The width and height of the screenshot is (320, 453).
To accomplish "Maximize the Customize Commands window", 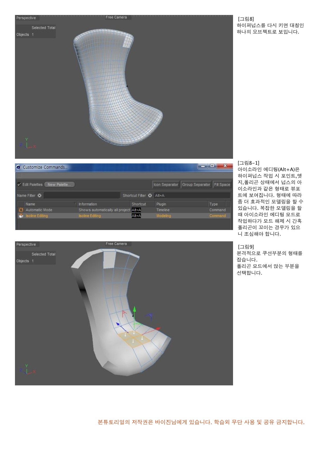I will coord(212,166).
